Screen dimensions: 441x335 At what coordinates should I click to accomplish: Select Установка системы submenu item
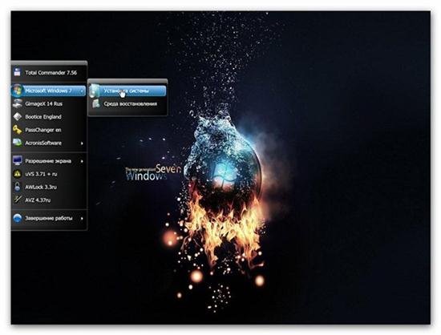coord(127,91)
